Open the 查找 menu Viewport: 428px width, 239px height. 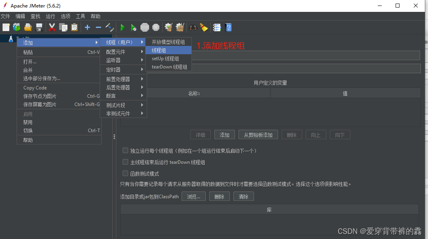pos(35,16)
